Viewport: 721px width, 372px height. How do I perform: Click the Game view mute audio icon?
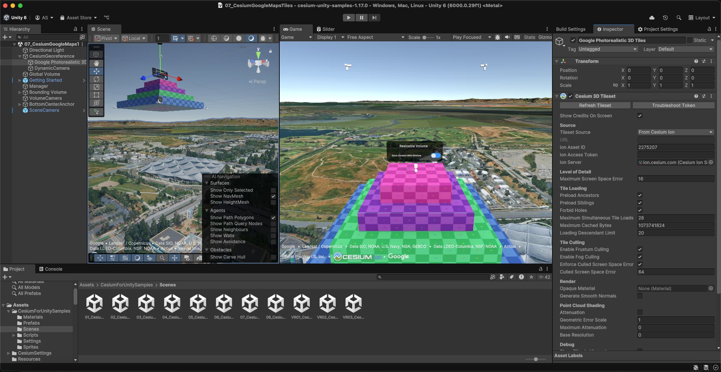tap(507, 37)
